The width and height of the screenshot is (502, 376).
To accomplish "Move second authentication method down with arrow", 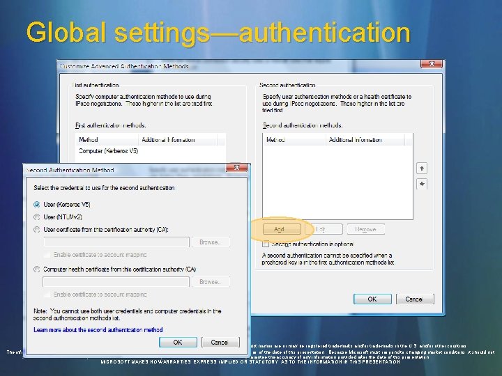I will pyautogui.click(x=422, y=184).
